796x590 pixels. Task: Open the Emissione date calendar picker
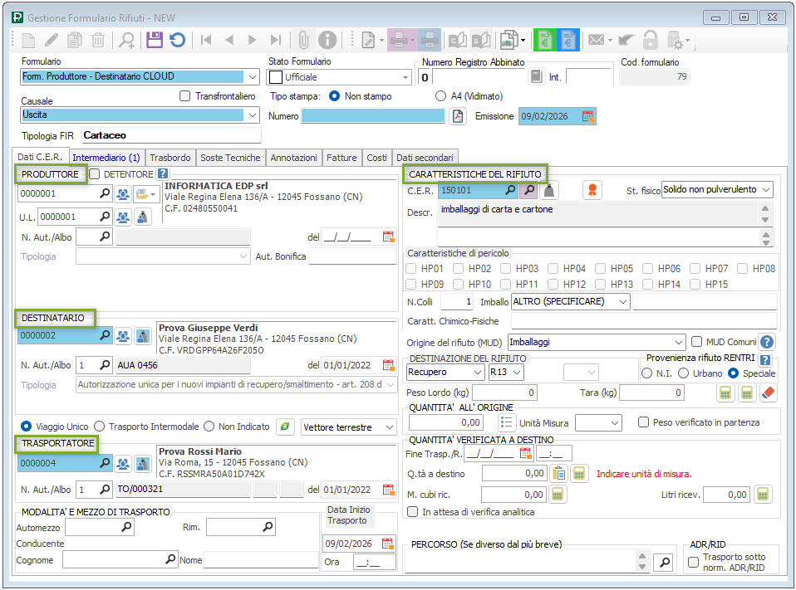click(588, 116)
